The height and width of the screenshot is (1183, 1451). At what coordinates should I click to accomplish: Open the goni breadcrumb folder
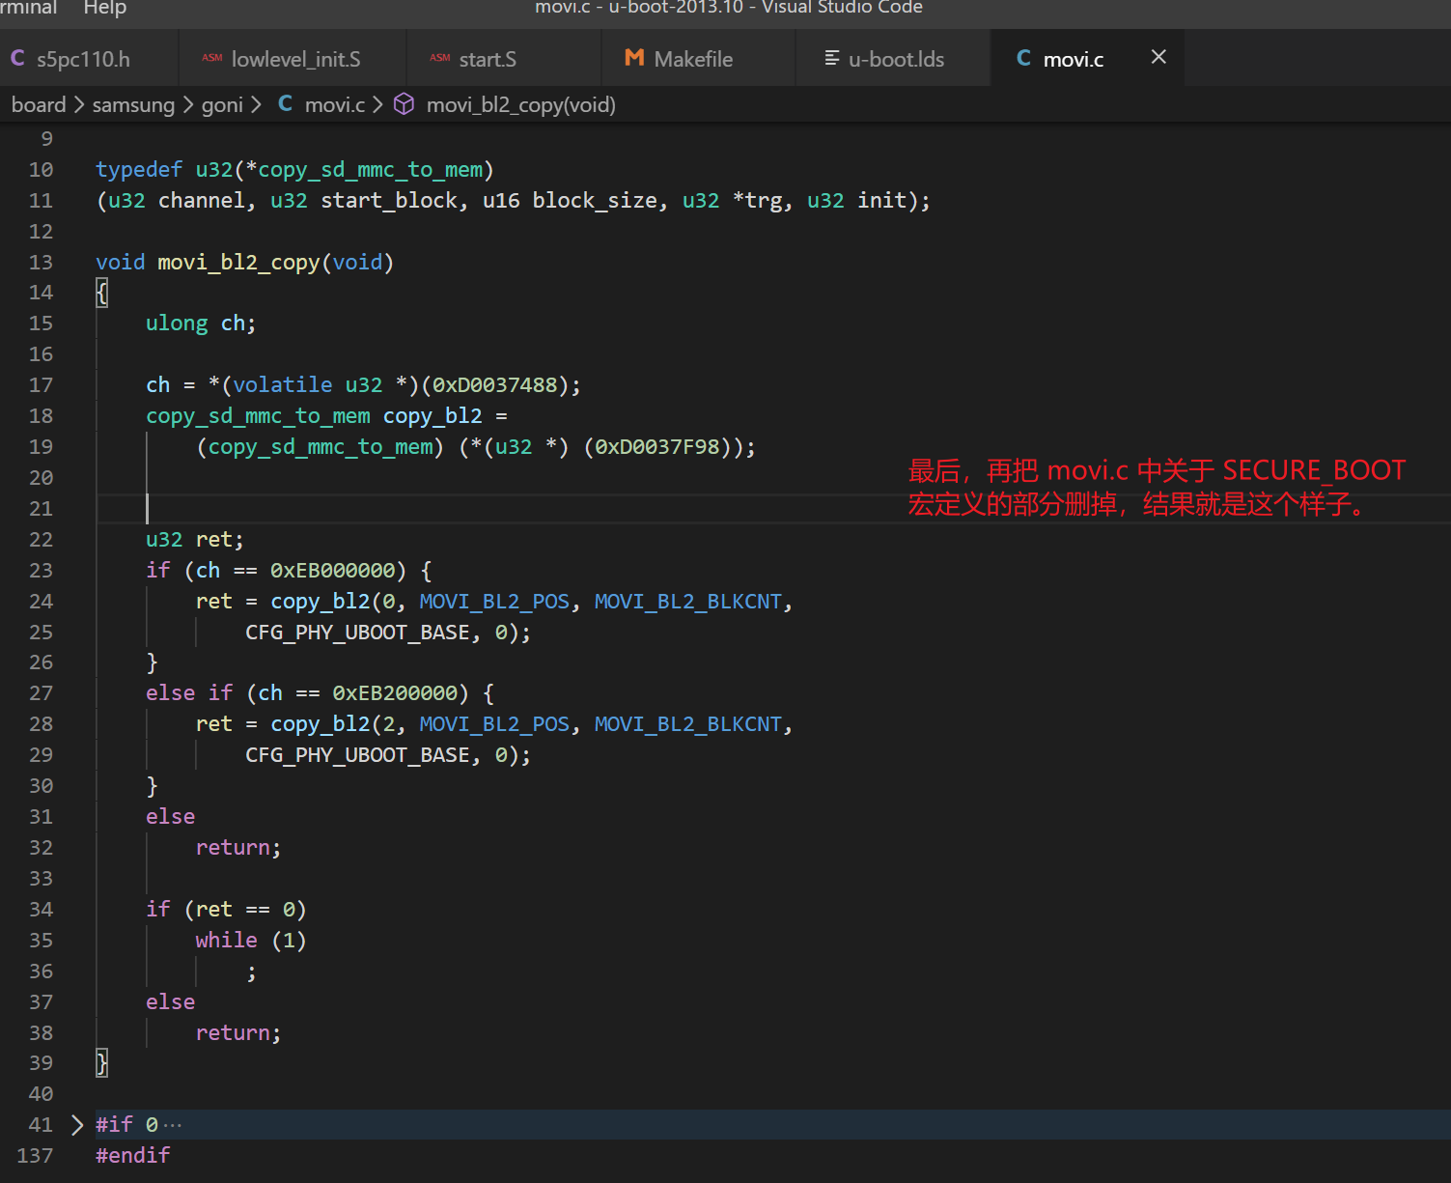(222, 105)
